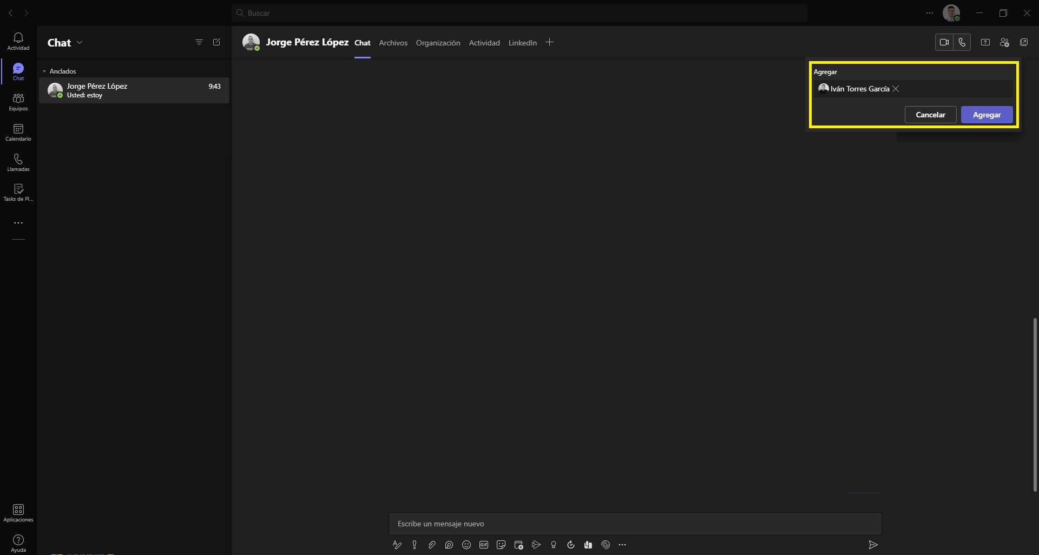Confirm adding with the Agregar button
1039x555 pixels.
987,115
